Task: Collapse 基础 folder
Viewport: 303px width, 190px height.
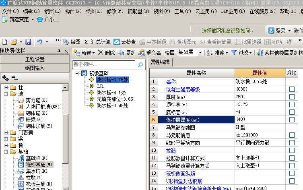Action: tap(6, 152)
